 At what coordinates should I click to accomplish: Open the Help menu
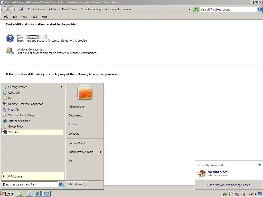coord(44,17)
